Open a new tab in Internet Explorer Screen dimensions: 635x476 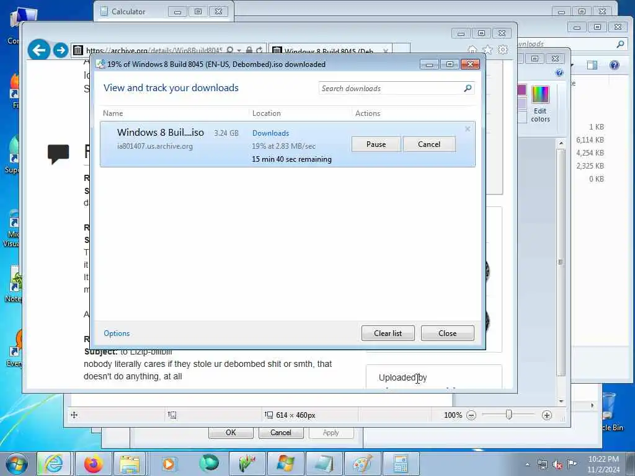click(x=401, y=50)
